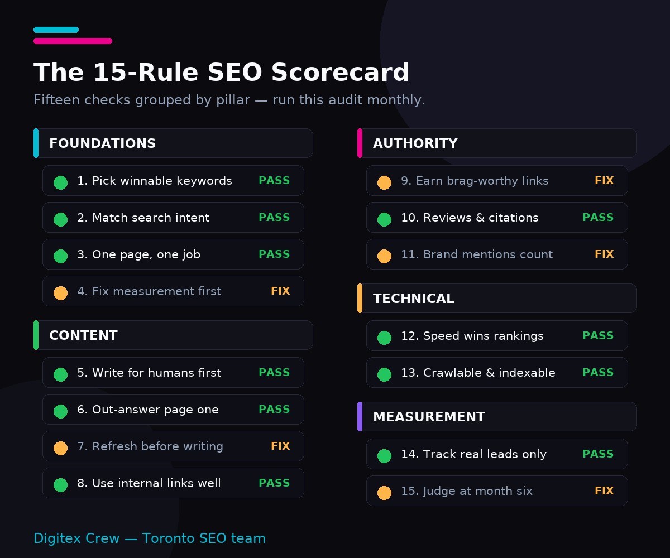This screenshot has width=670, height=558.
Task: Click orange dot beside Brand mentions count
Action: tap(384, 256)
